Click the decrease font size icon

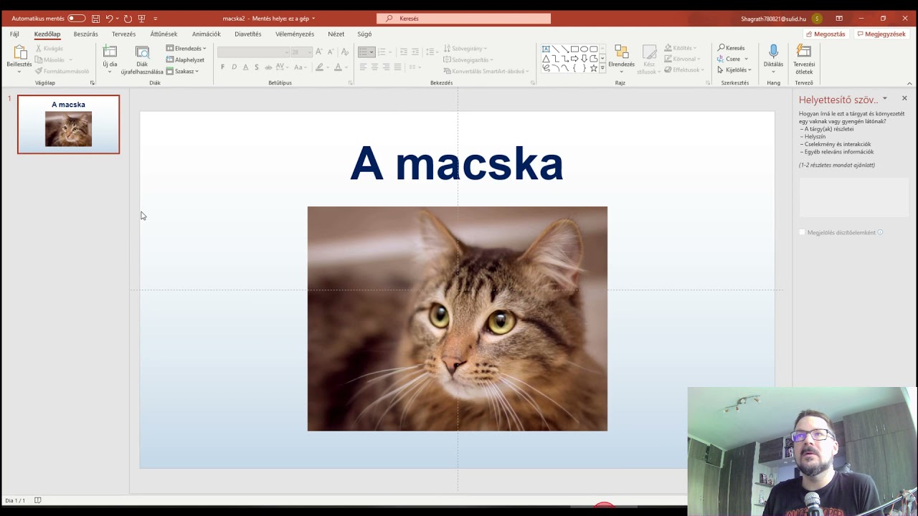(331, 52)
